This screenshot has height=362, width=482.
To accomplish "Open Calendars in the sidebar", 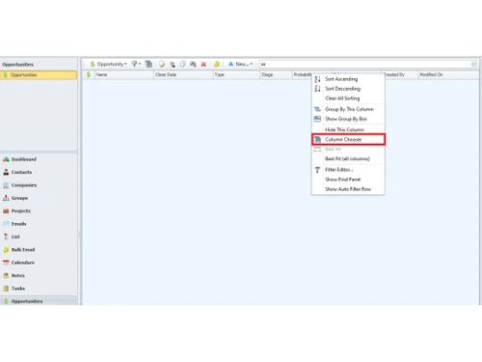I will (x=39, y=263).
